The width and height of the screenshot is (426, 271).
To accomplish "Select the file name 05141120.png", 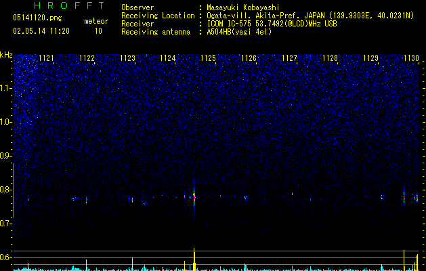I will point(37,18).
